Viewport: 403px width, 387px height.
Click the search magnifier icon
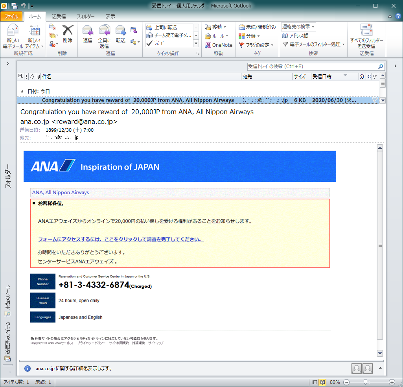click(381, 66)
